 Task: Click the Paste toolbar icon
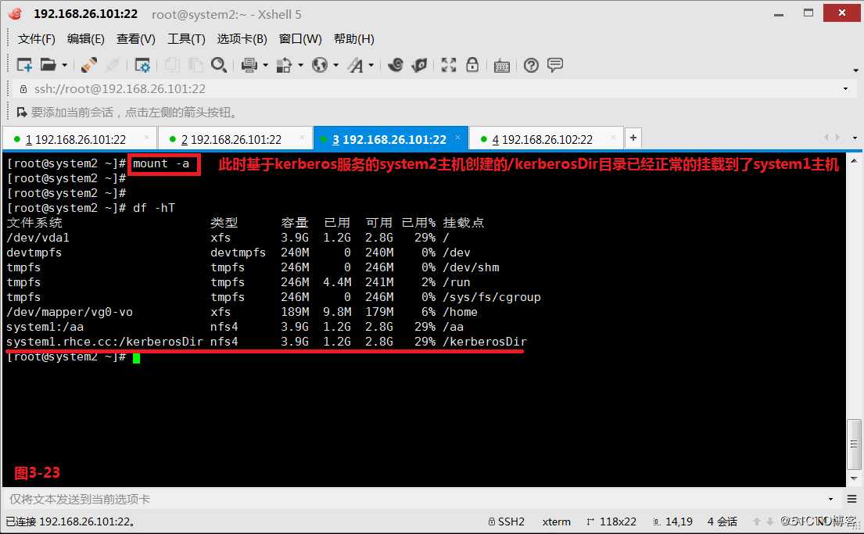pos(195,65)
